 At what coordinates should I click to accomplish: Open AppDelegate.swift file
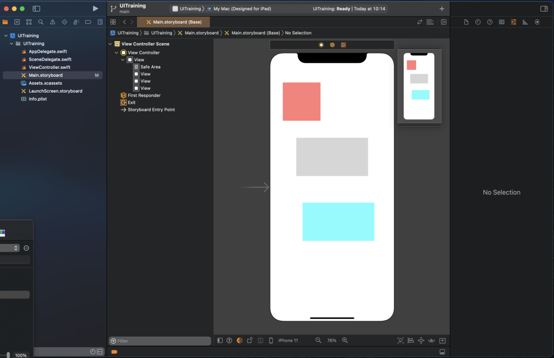[48, 52]
